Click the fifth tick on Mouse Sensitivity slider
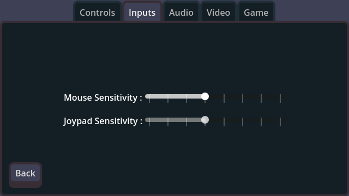The height and width of the screenshot is (196, 349). pyautogui.click(x=224, y=99)
